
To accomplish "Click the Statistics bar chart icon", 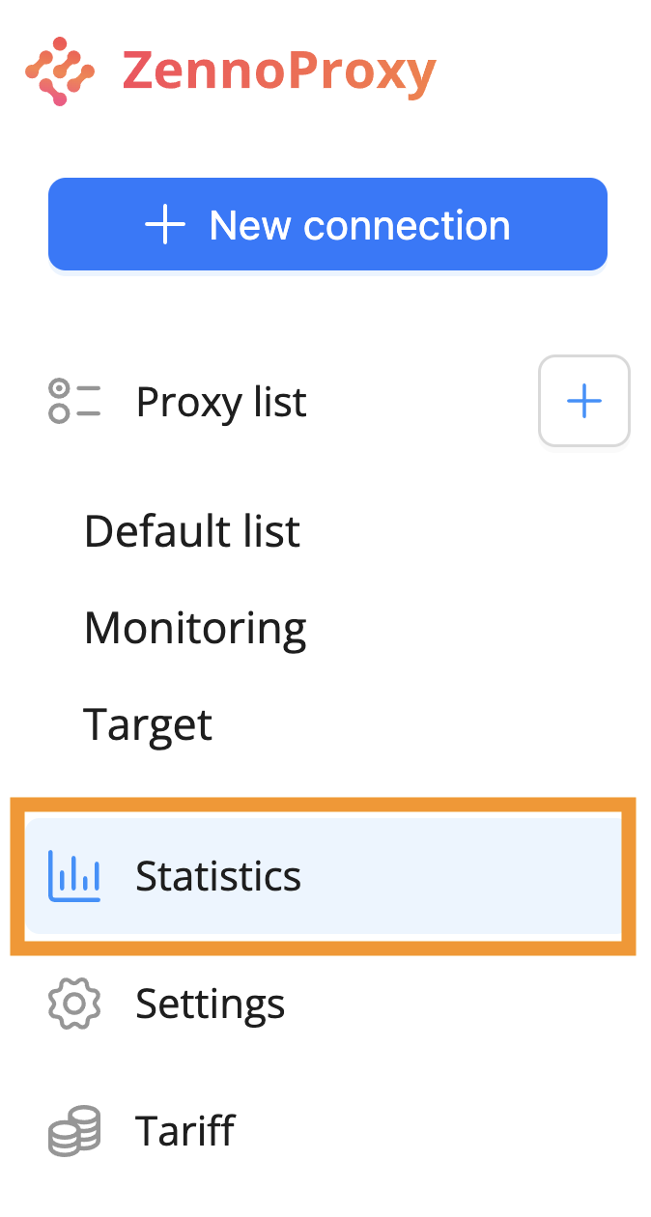I will point(74,876).
